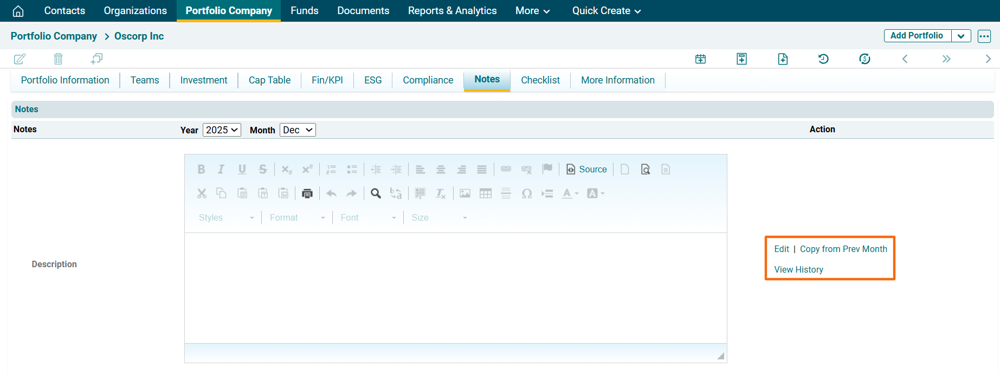This screenshot has width=1000, height=374.
Task: Switch to the Cap Table tab
Action: 269,80
